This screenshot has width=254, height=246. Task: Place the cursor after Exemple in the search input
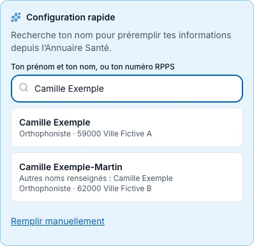coord(104,89)
